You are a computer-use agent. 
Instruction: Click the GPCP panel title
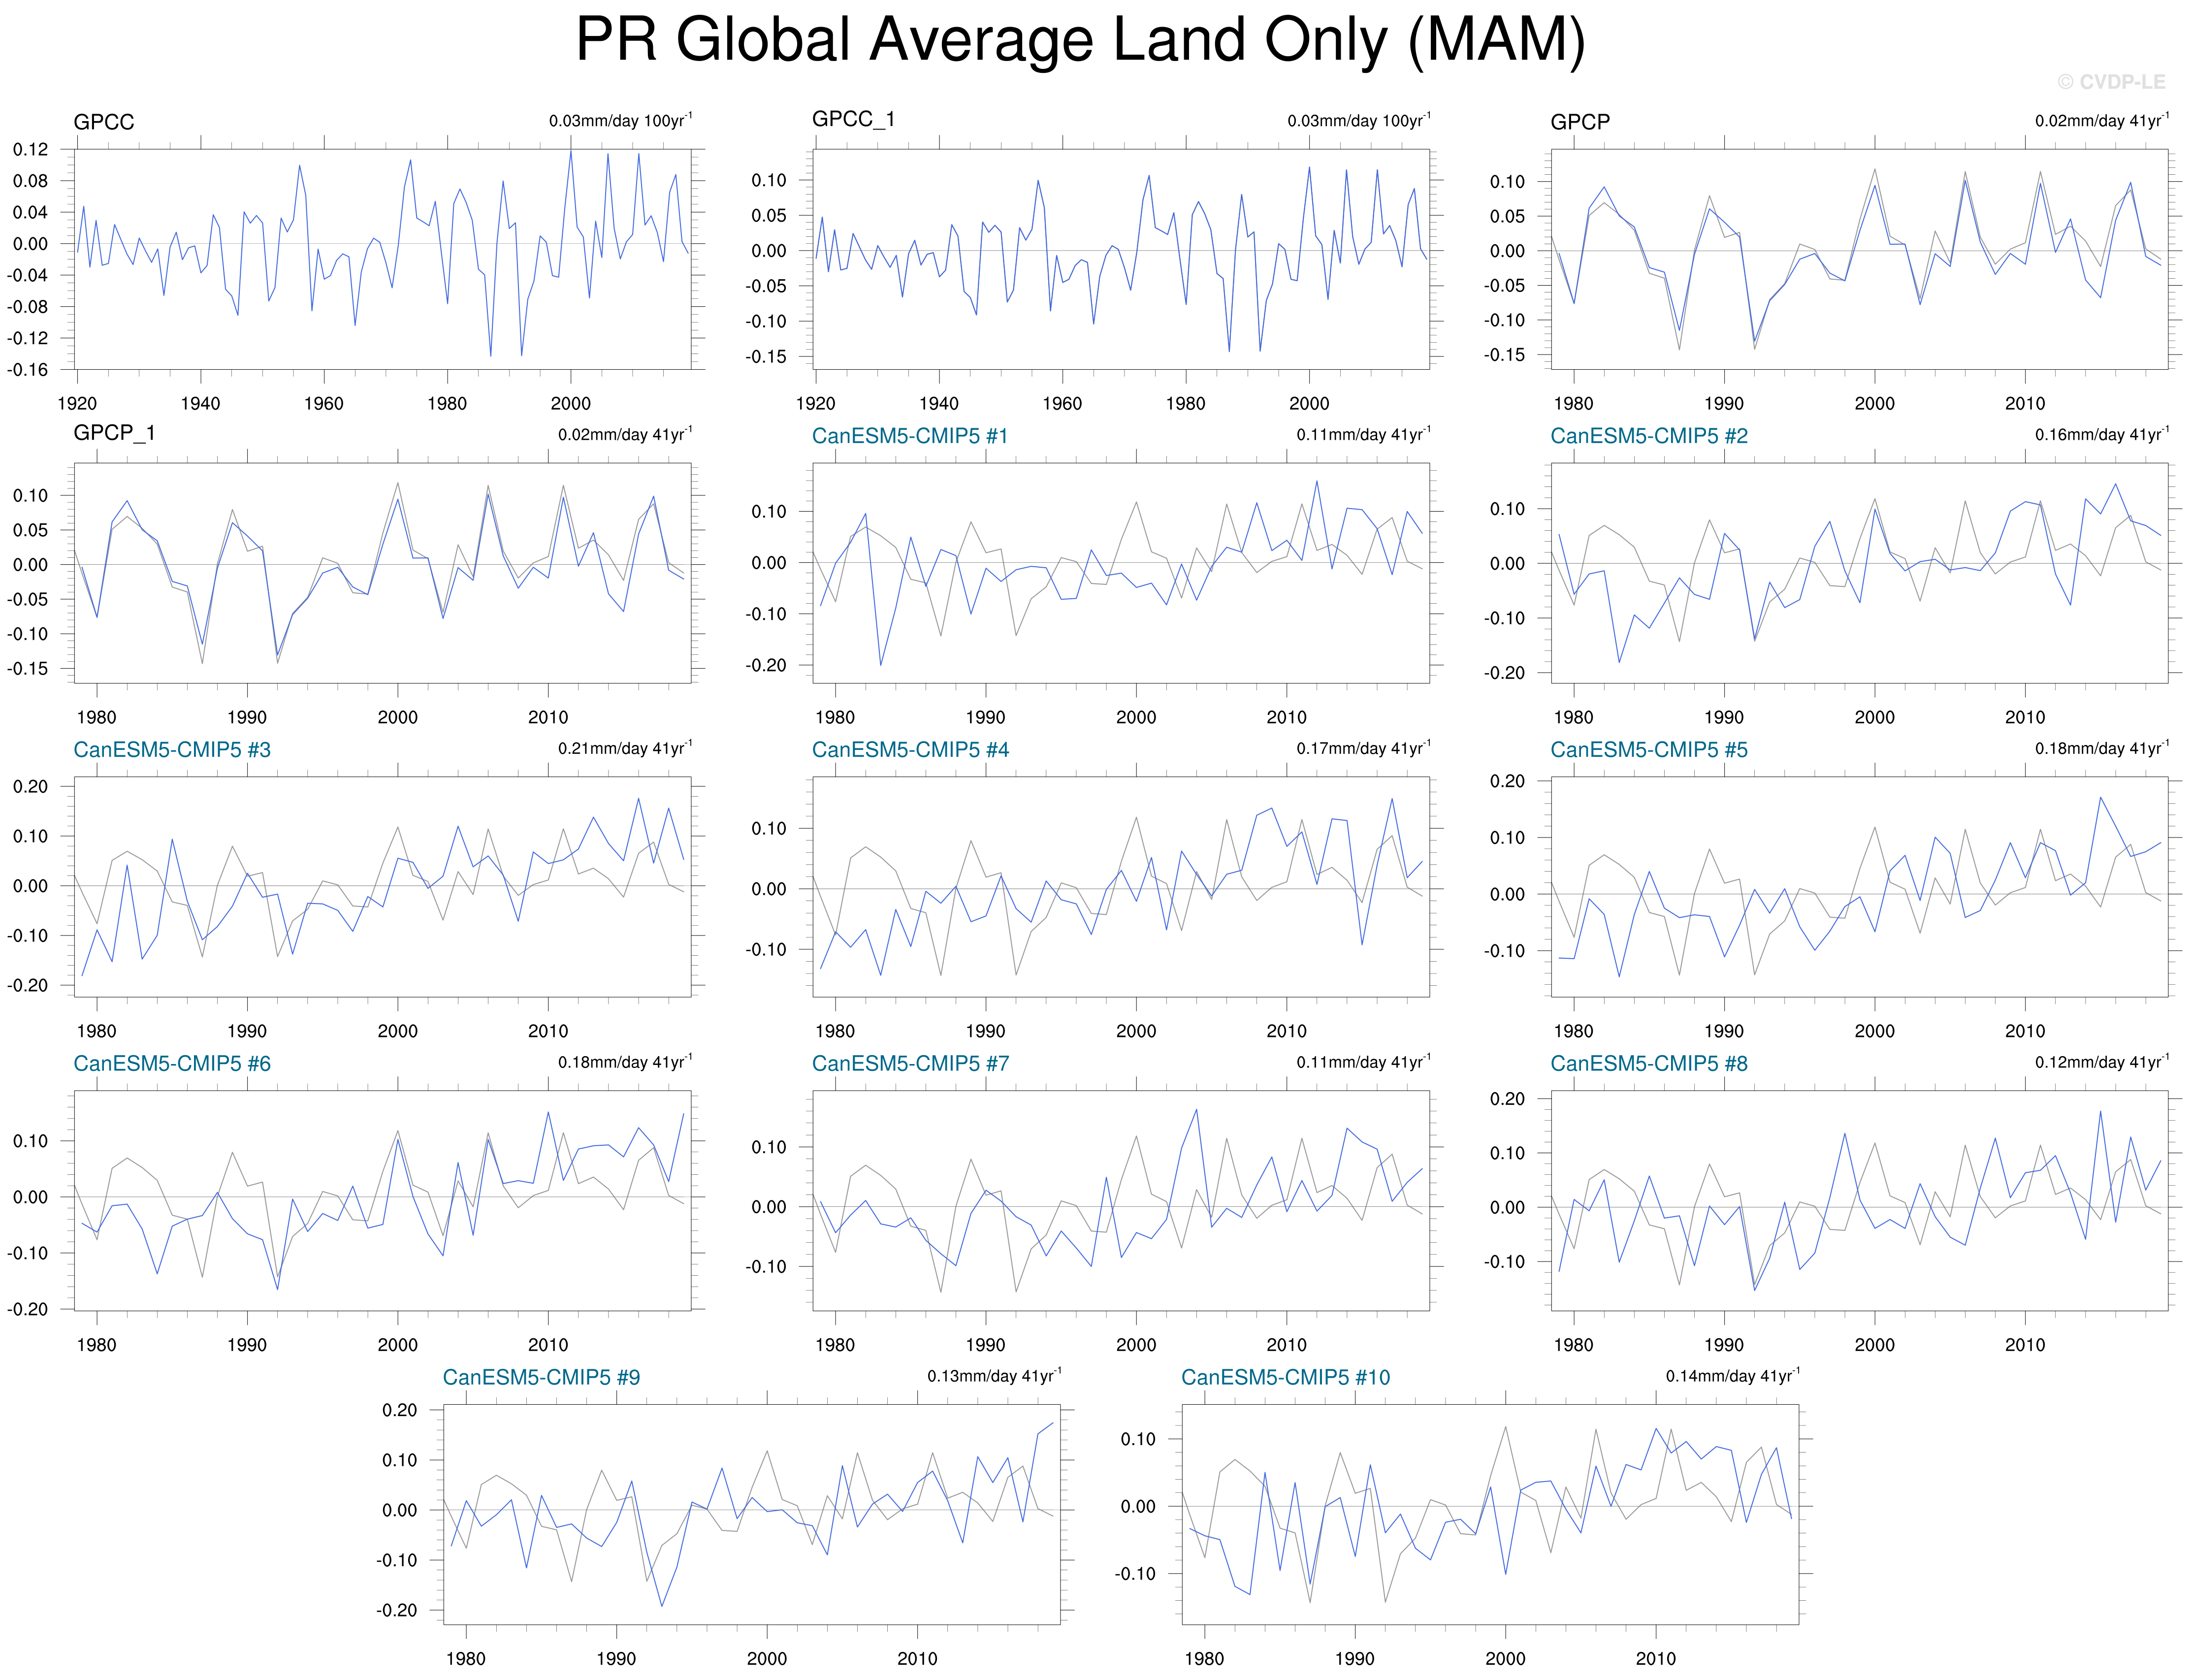(x=1580, y=122)
